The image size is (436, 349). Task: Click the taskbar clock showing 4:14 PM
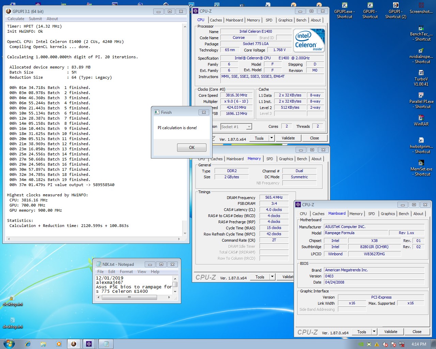419,344
